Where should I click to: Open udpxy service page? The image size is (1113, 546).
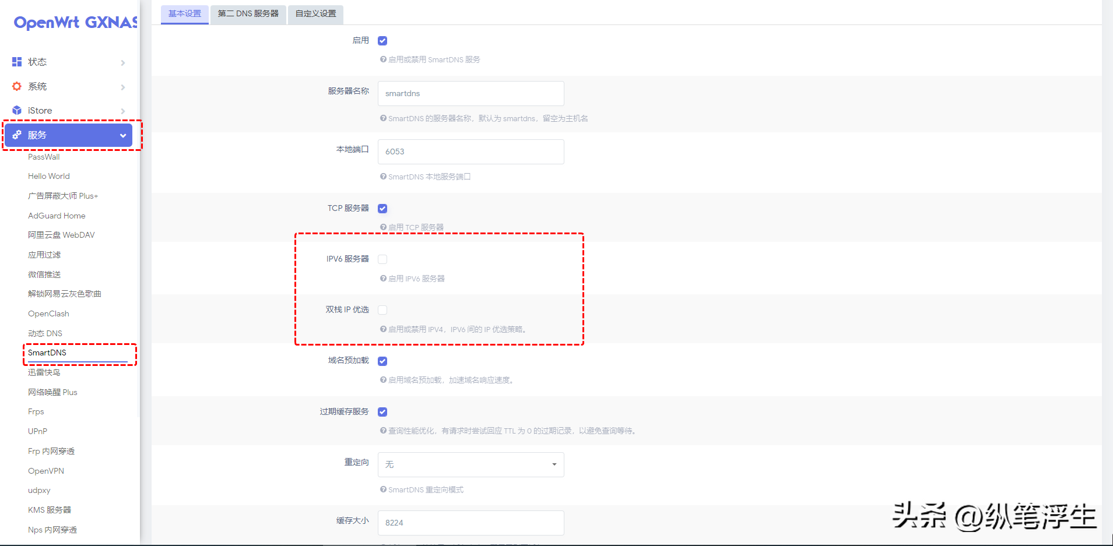point(39,490)
